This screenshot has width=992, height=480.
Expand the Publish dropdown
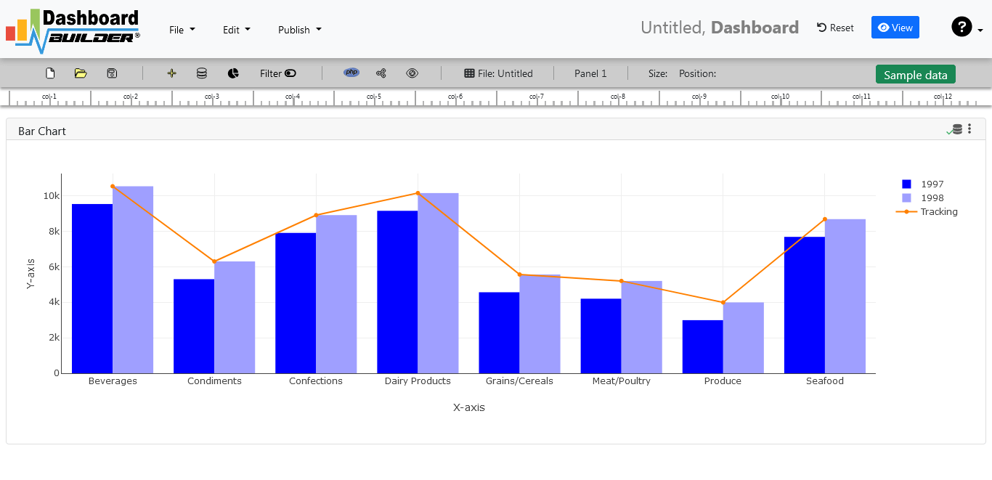298,30
